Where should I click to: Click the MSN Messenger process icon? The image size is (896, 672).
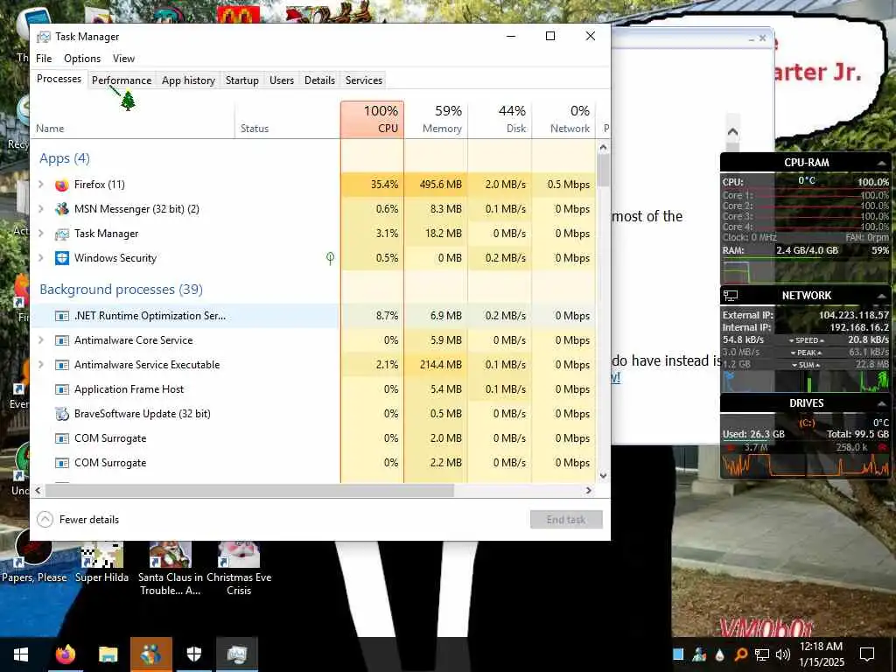(x=62, y=209)
